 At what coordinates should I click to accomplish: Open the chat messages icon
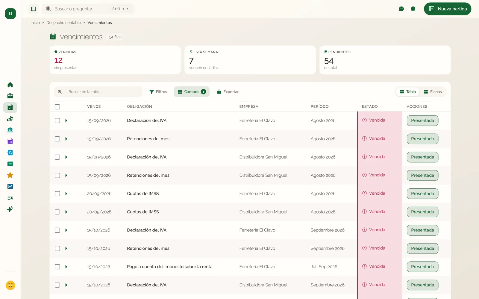pos(401,9)
